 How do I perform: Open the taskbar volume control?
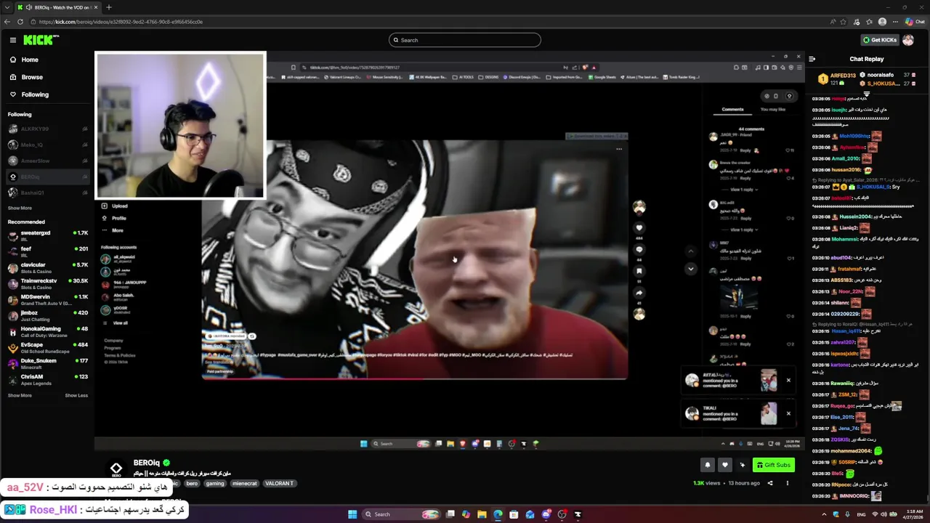tap(885, 514)
